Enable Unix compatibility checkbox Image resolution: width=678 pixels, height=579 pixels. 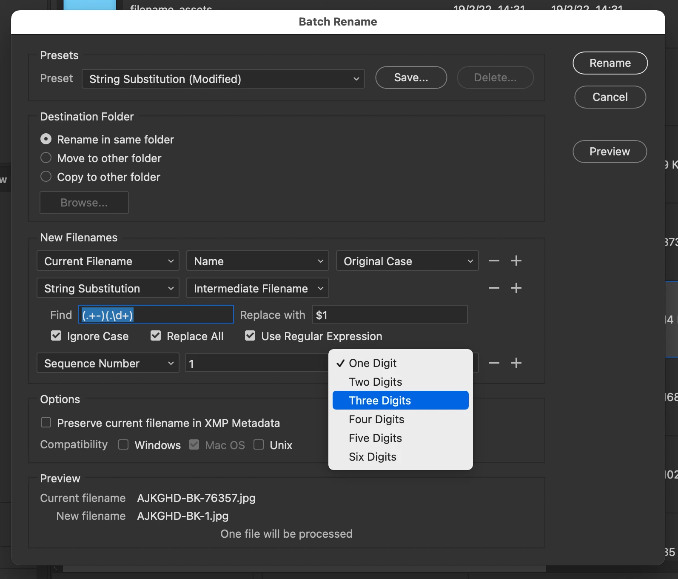[x=259, y=444]
